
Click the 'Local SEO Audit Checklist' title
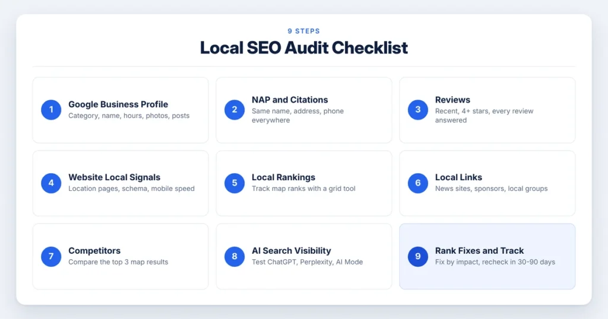coord(304,48)
